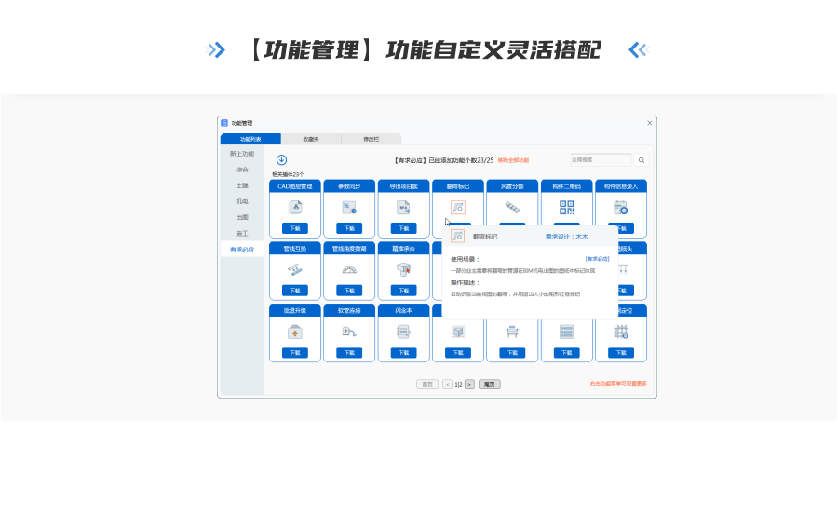Image resolution: width=838 pixels, height=532 pixels.
Task: Click the 风管分割 duct icon
Action: pyautogui.click(x=512, y=208)
